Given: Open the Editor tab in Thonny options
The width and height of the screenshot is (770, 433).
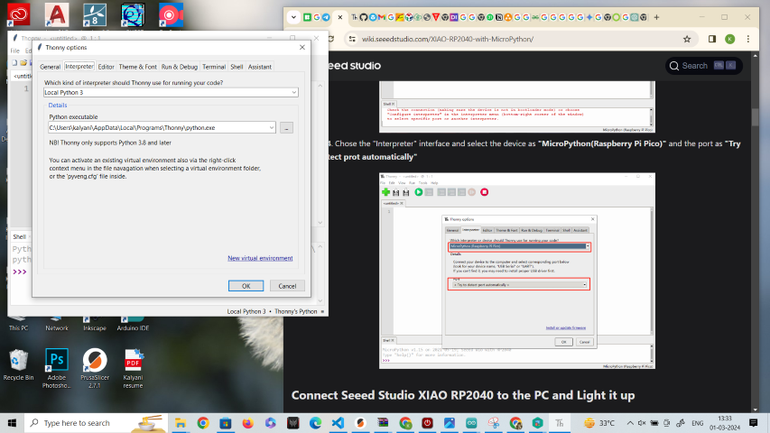Looking at the screenshot, I should point(106,67).
